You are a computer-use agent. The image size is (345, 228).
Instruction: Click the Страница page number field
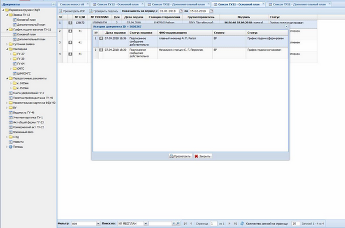click(213, 223)
